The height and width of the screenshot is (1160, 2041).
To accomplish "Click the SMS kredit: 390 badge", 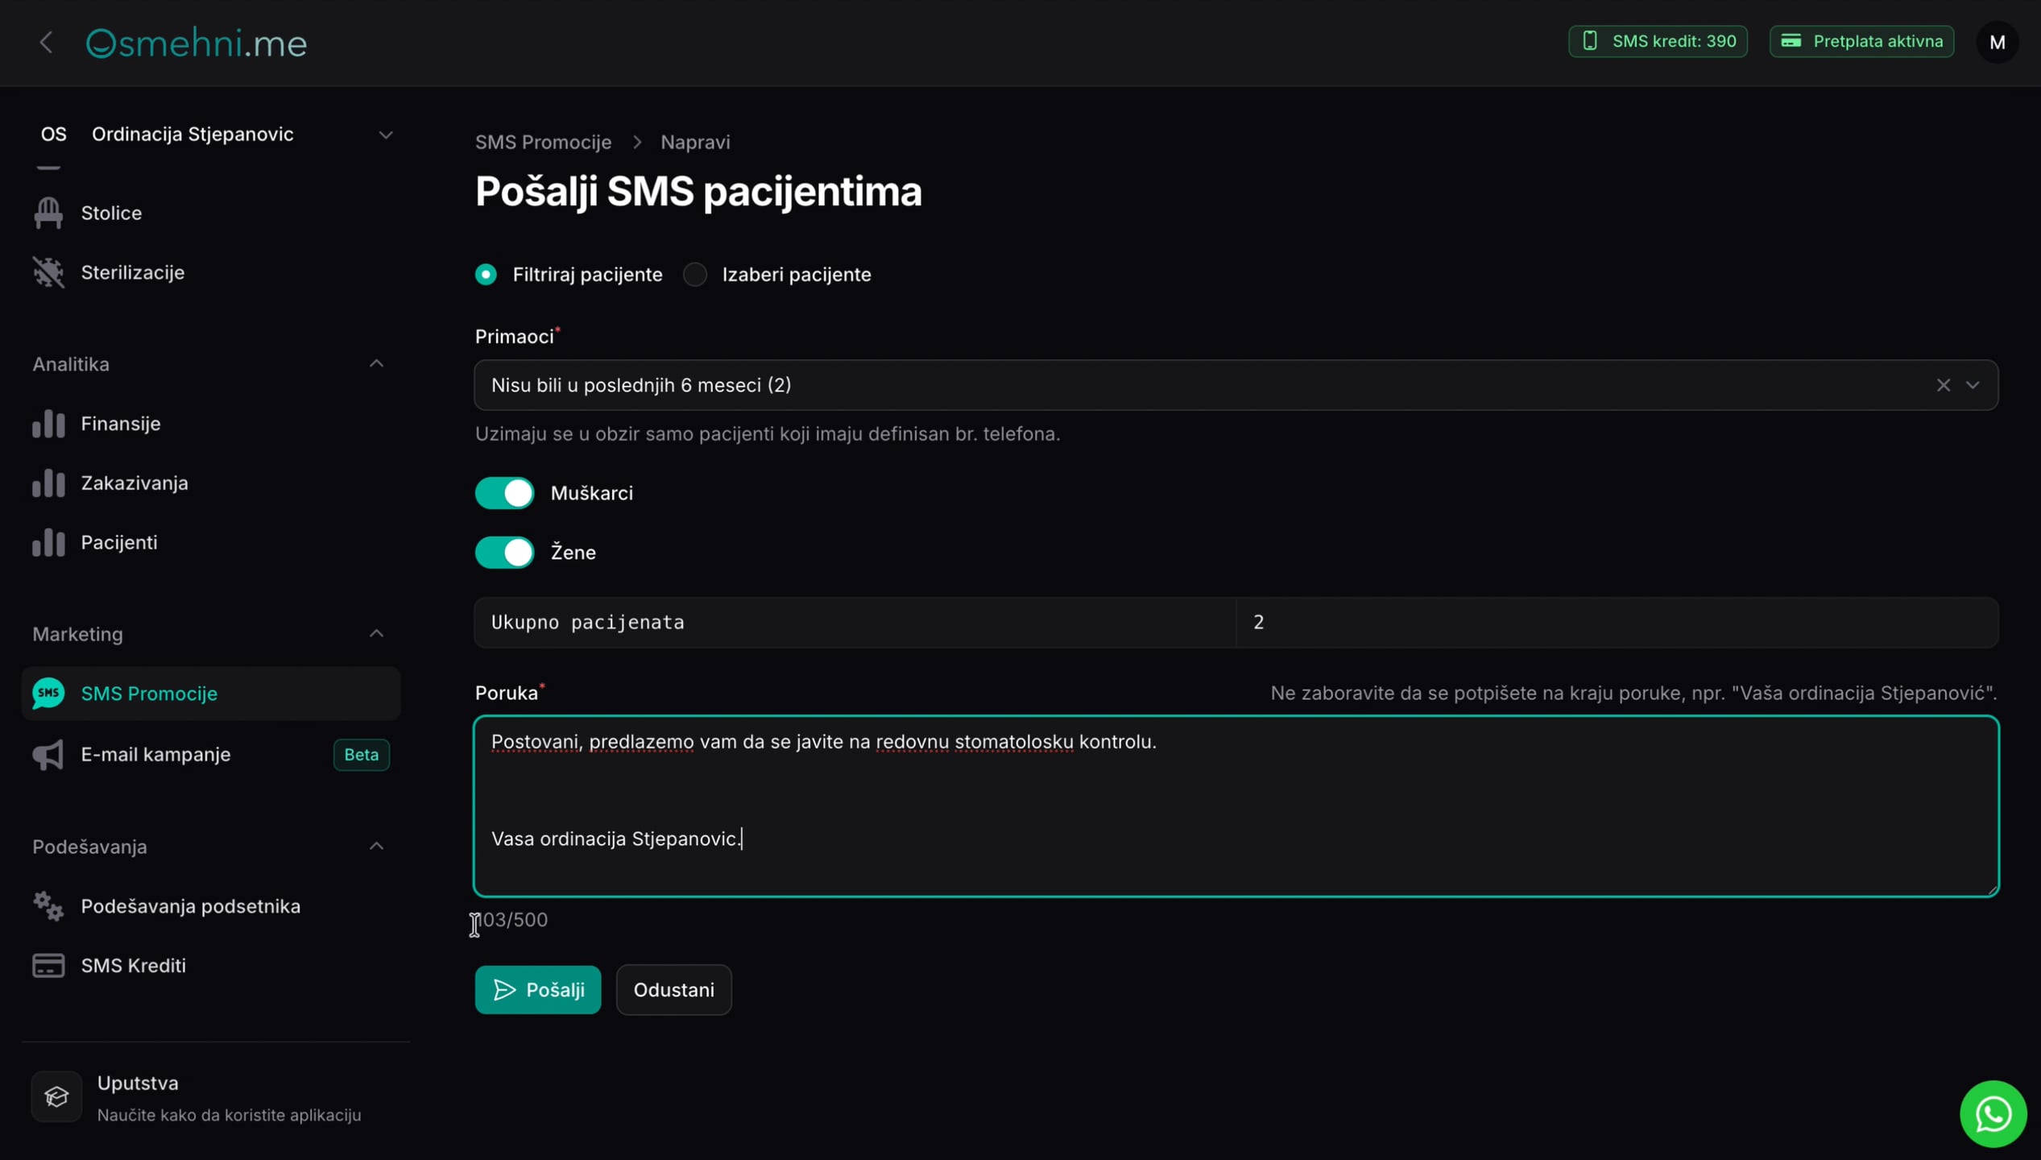I will (1658, 41).
